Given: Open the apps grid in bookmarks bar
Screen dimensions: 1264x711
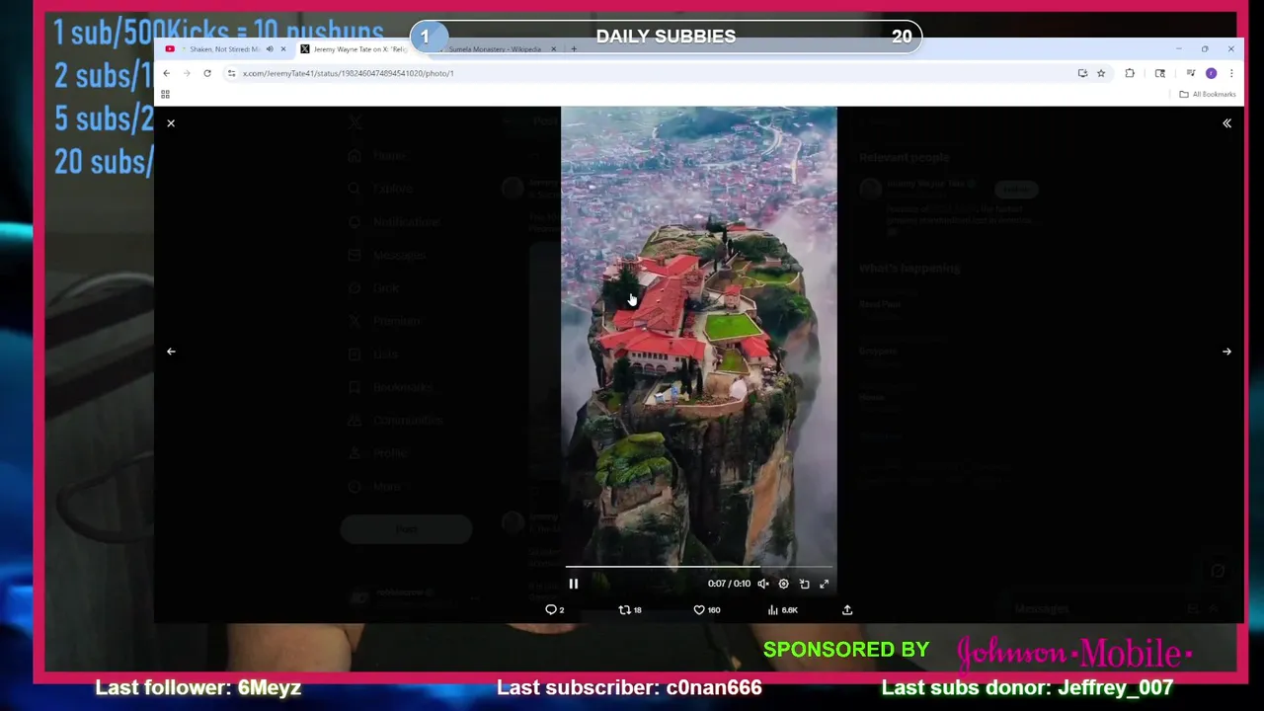Looking at the screenshot, I should coord(165,94).
